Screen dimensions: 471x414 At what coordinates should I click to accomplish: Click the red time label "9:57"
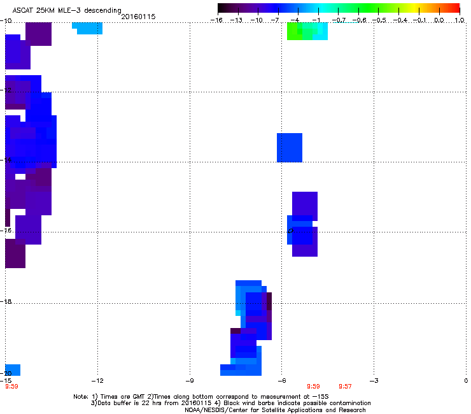click(x=345, y=387)
